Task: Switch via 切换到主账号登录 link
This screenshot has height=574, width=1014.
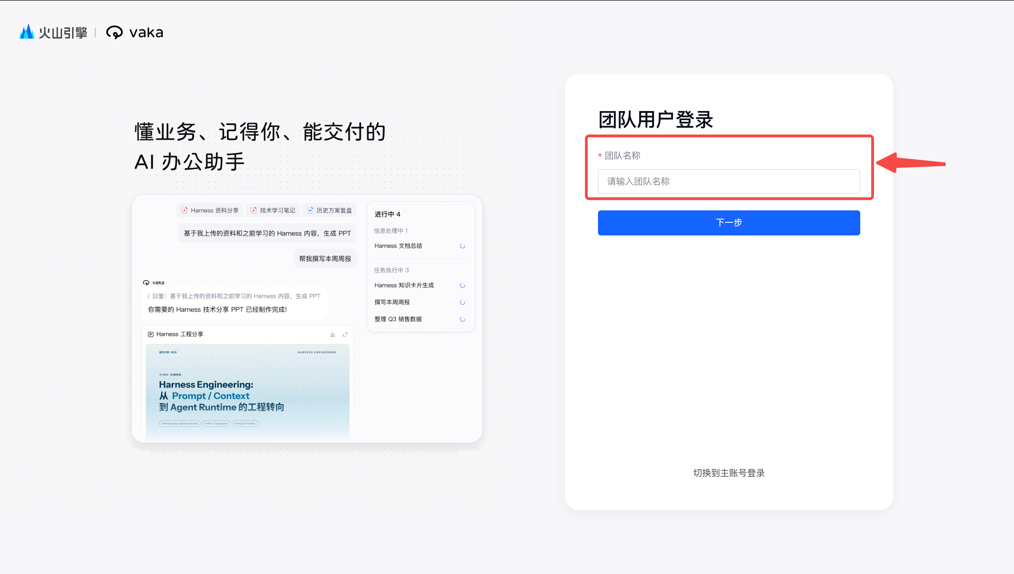Action: (729, 473)
